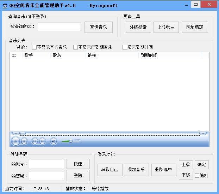The width and height of the screenshot is (219, 194).
Task: Minimize the window
Action: coord(186,5)
